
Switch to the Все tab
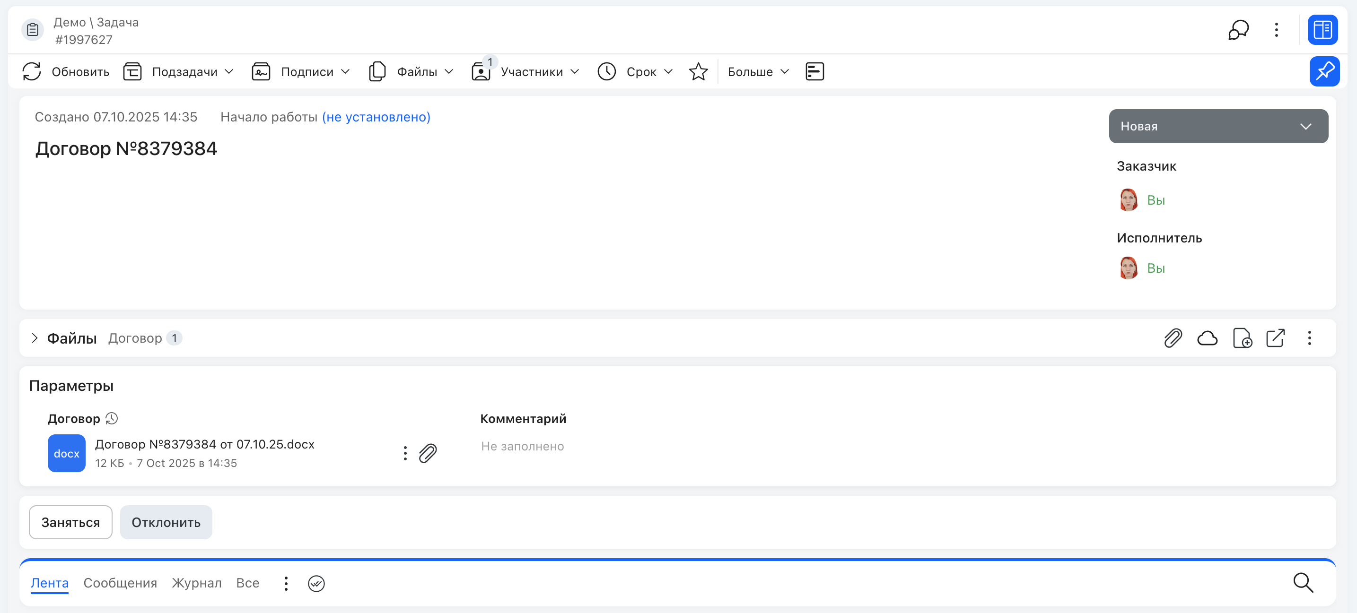[x=247, y=584]
